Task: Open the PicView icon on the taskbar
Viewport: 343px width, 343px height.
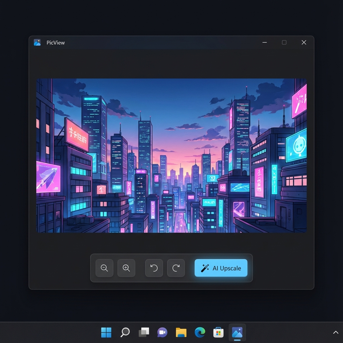Action: click(x=237, y=332)
